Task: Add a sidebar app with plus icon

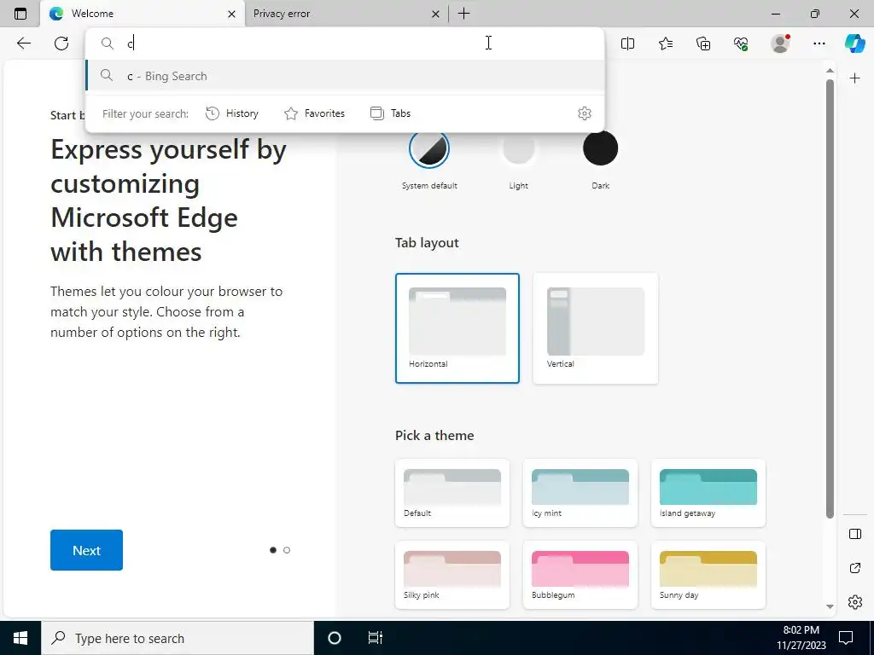Action: (x=854, y=78)
